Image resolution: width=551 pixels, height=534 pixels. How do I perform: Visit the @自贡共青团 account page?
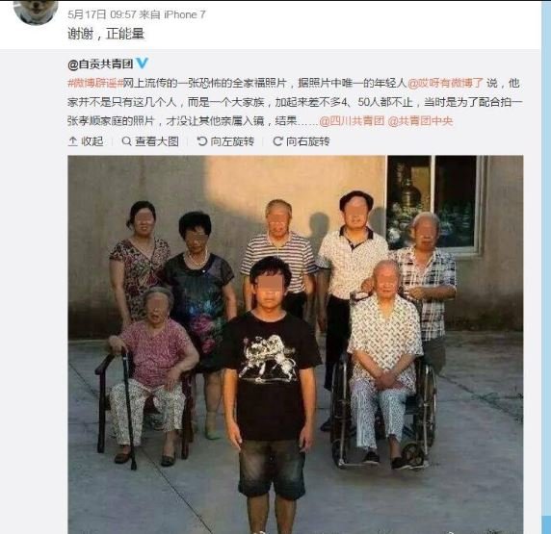(x=100, y=64)
